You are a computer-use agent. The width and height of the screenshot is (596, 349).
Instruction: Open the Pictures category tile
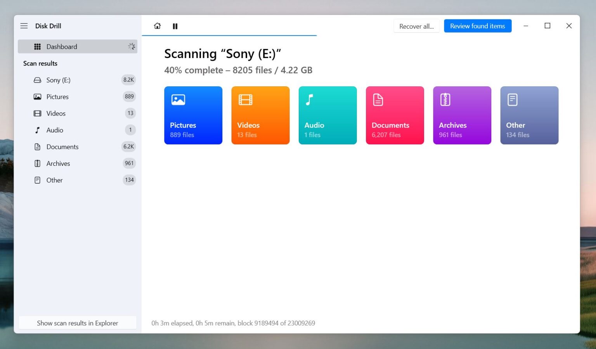[193, 115]
